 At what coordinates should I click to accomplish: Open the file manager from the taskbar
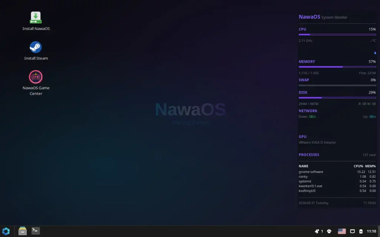pos(22,230)
